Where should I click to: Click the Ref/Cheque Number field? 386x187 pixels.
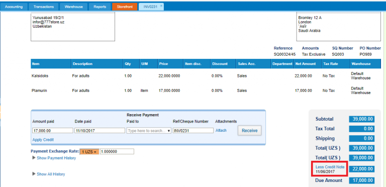193,131
